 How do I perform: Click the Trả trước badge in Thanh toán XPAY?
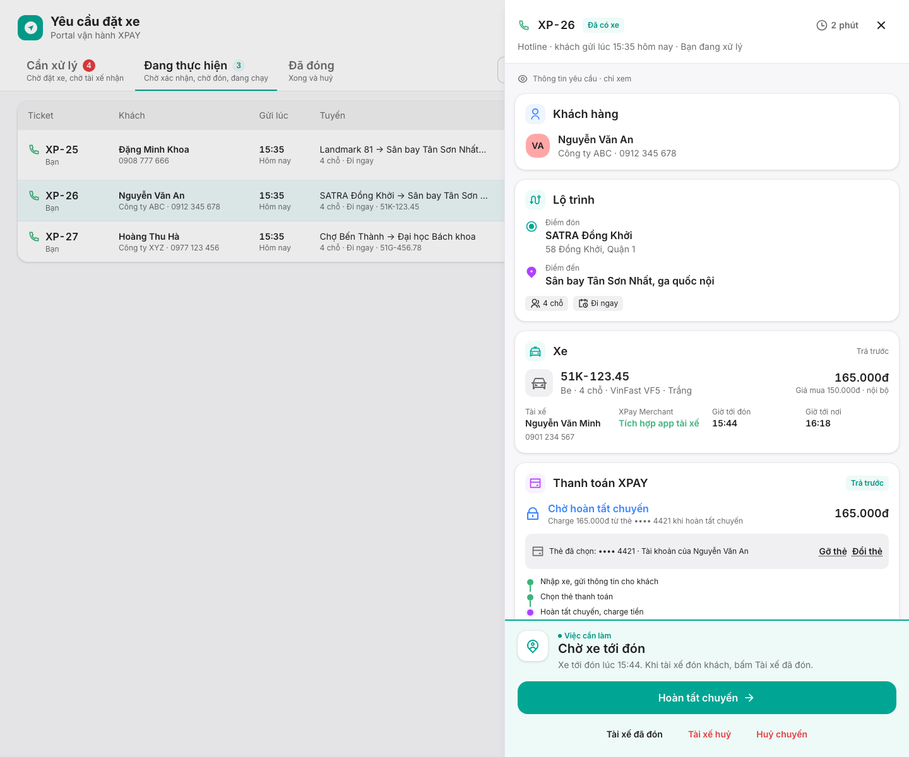867,483
